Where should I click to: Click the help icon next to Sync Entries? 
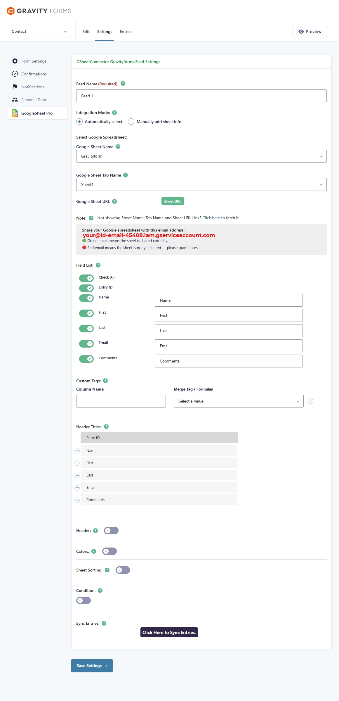pyautogui.click(x=104, y=623)
